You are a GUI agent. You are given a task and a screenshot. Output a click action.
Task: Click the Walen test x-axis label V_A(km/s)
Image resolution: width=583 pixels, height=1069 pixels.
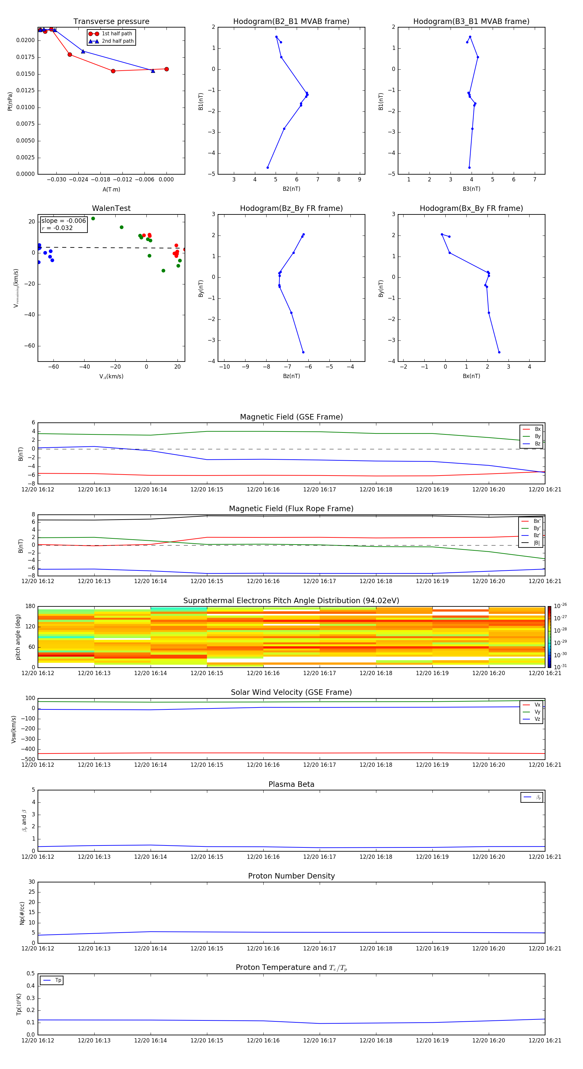[x=111, y=376]
